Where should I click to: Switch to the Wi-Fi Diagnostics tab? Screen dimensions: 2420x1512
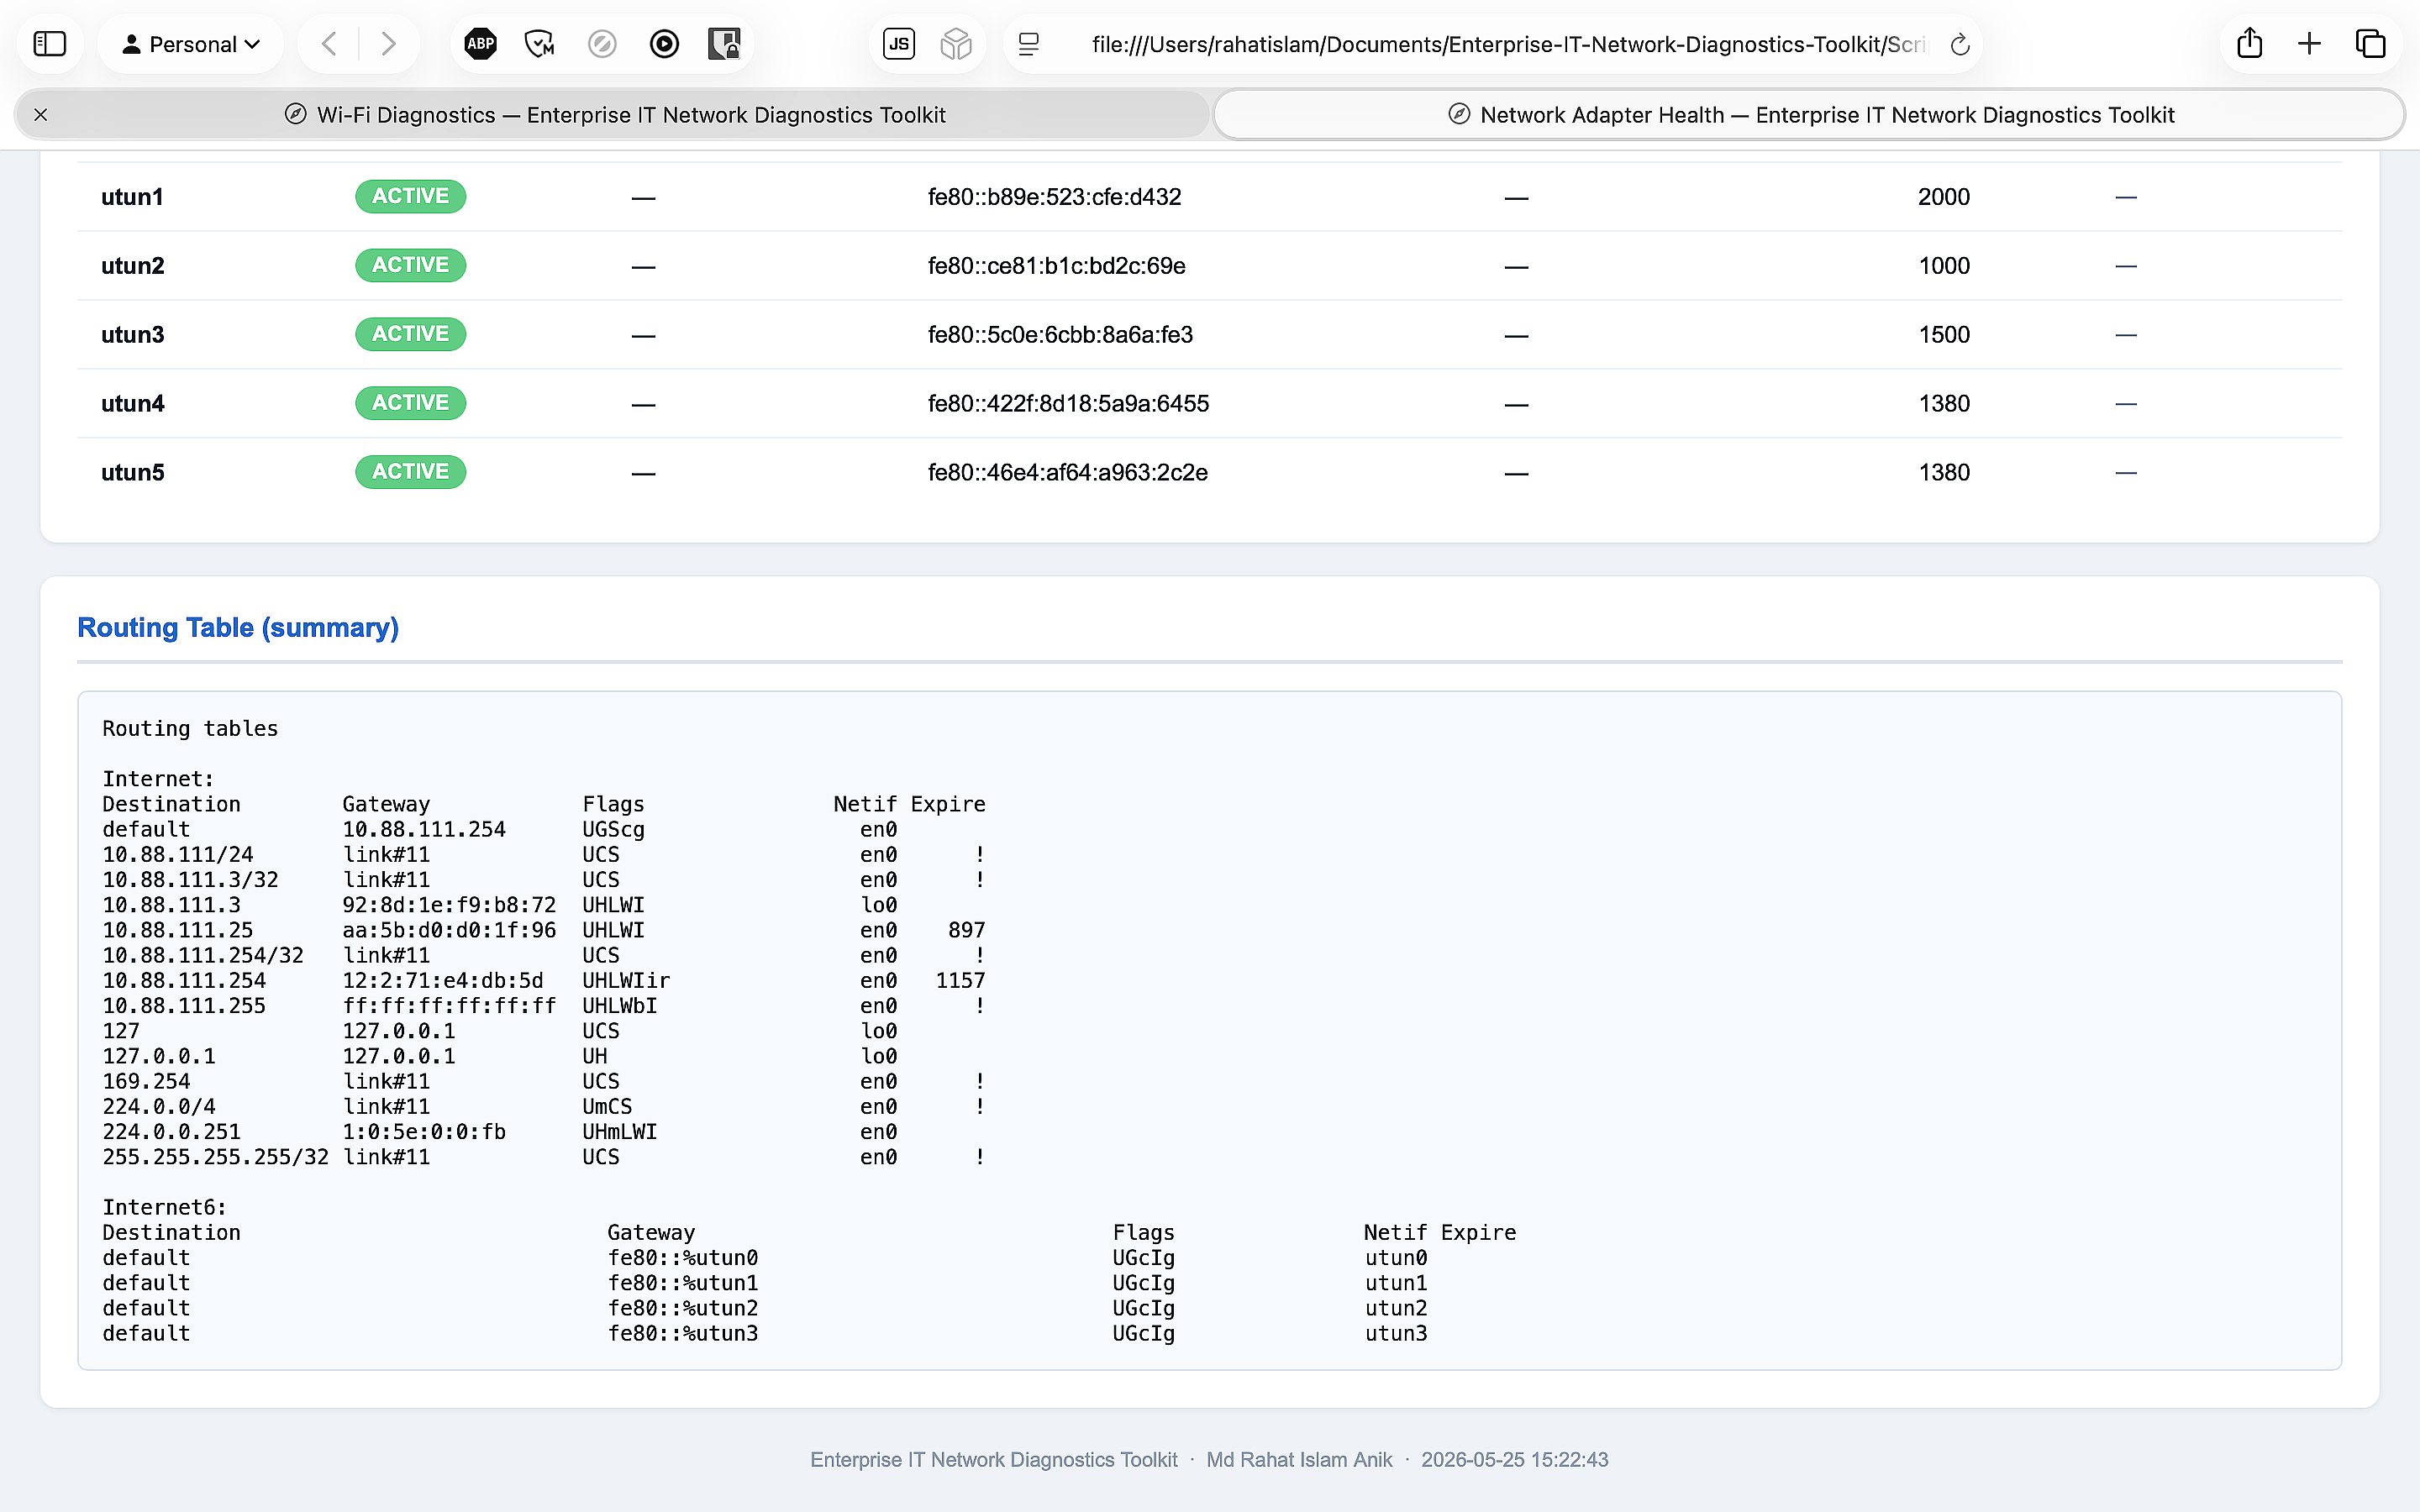(612, 115)
